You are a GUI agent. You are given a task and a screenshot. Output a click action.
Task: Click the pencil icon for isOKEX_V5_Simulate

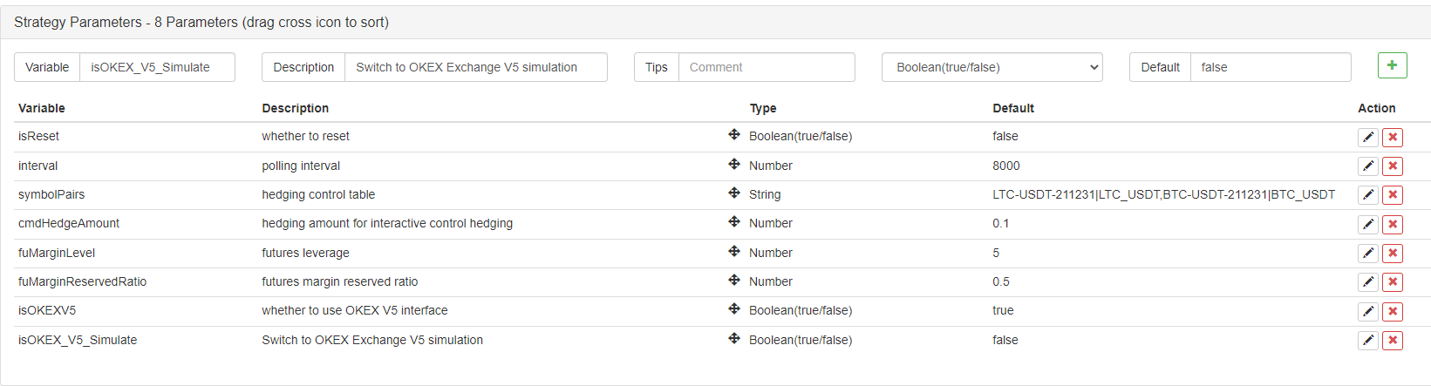(1368, 341)
